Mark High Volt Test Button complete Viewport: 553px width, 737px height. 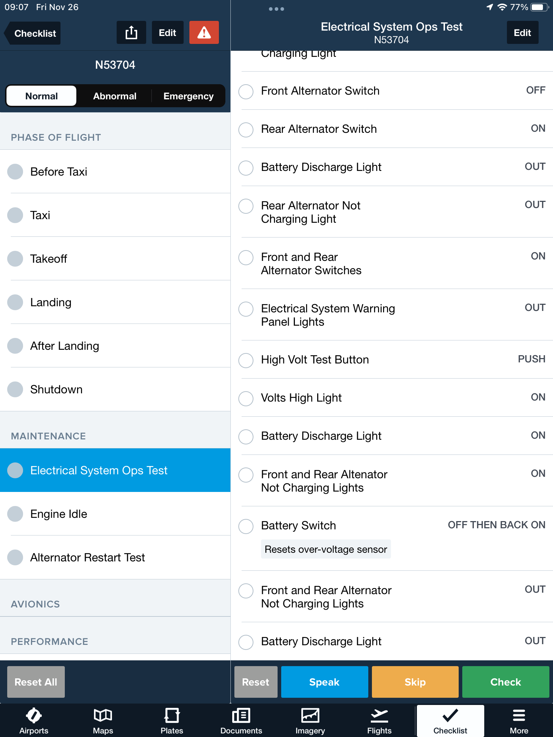tap(246, 360)
